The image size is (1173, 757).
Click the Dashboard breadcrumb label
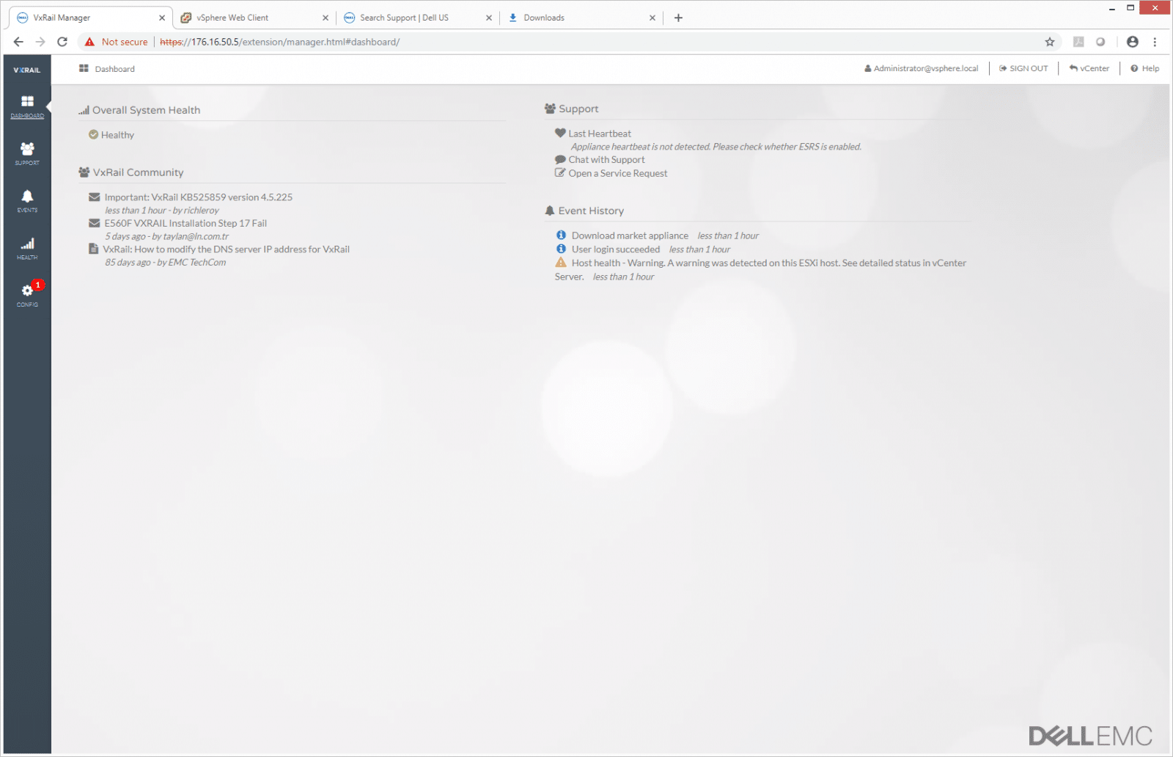[114, 69]
